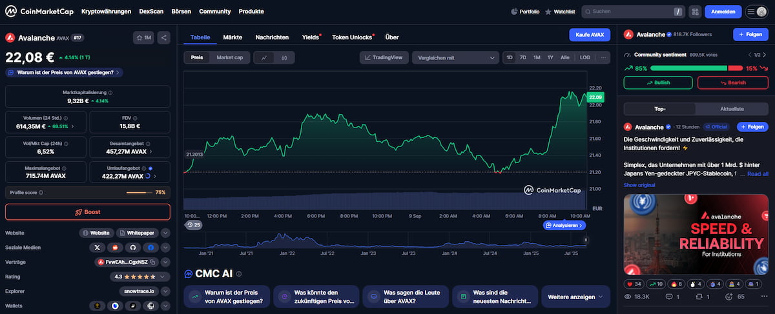Star Avalanche to add to watchlist

[143, 38]
